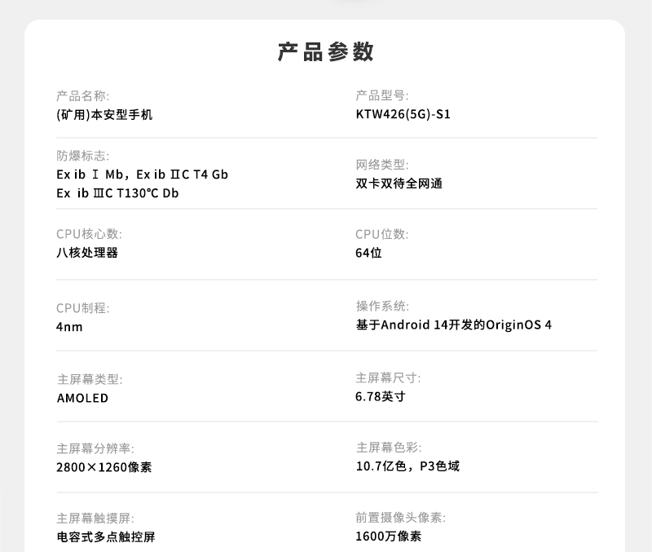
Task: Click the 电容式多点触控屏 value
Action: [105, 537]
